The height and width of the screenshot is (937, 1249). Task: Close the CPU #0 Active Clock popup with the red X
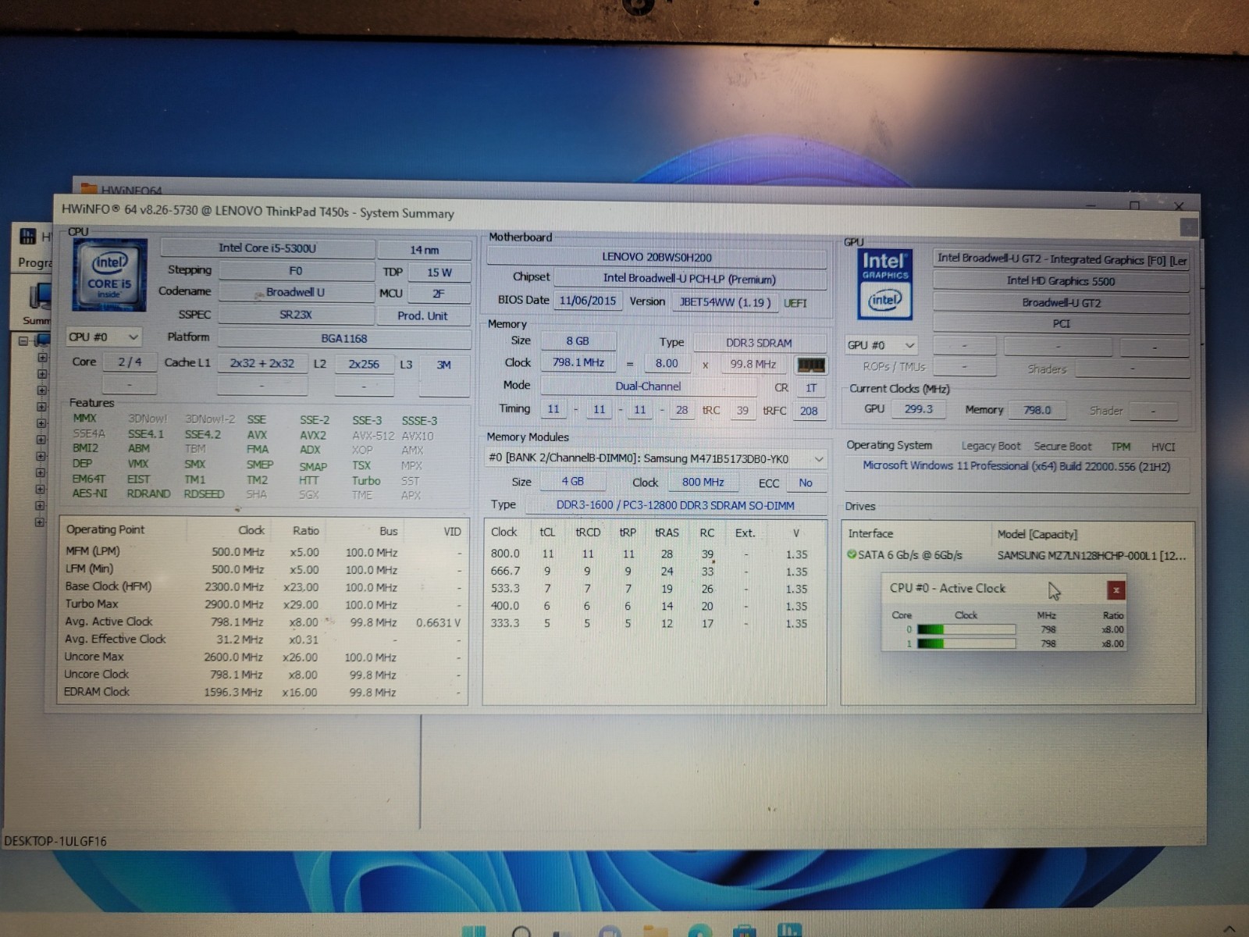pyautogui.click(x=1116, y=590)
